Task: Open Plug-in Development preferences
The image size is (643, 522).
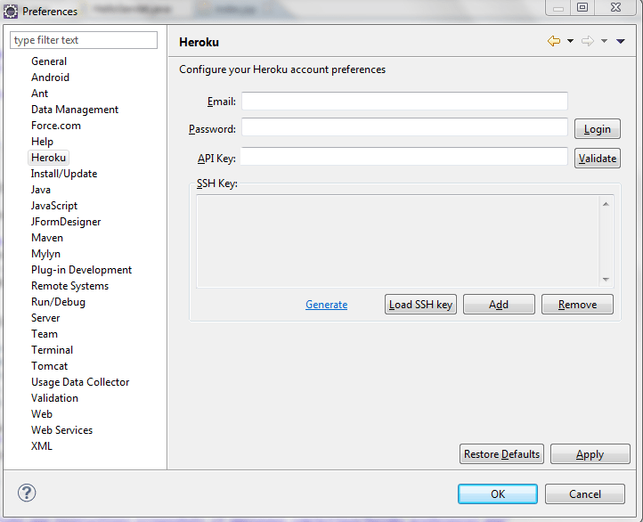Action: point(81,270)
